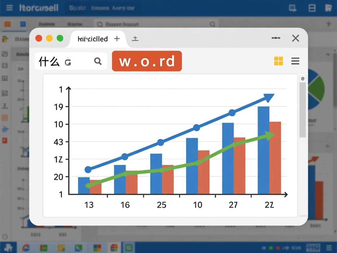The width and height of the screenshot is (337, 253).
Task: Click the green window control dot
Action: click(x=60, y=38)
